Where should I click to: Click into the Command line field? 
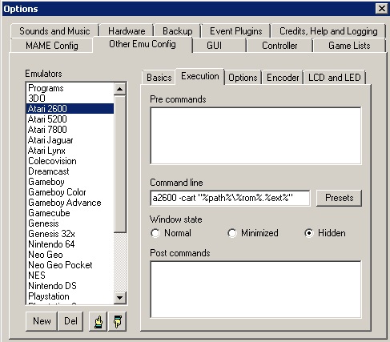click(230, 198)
